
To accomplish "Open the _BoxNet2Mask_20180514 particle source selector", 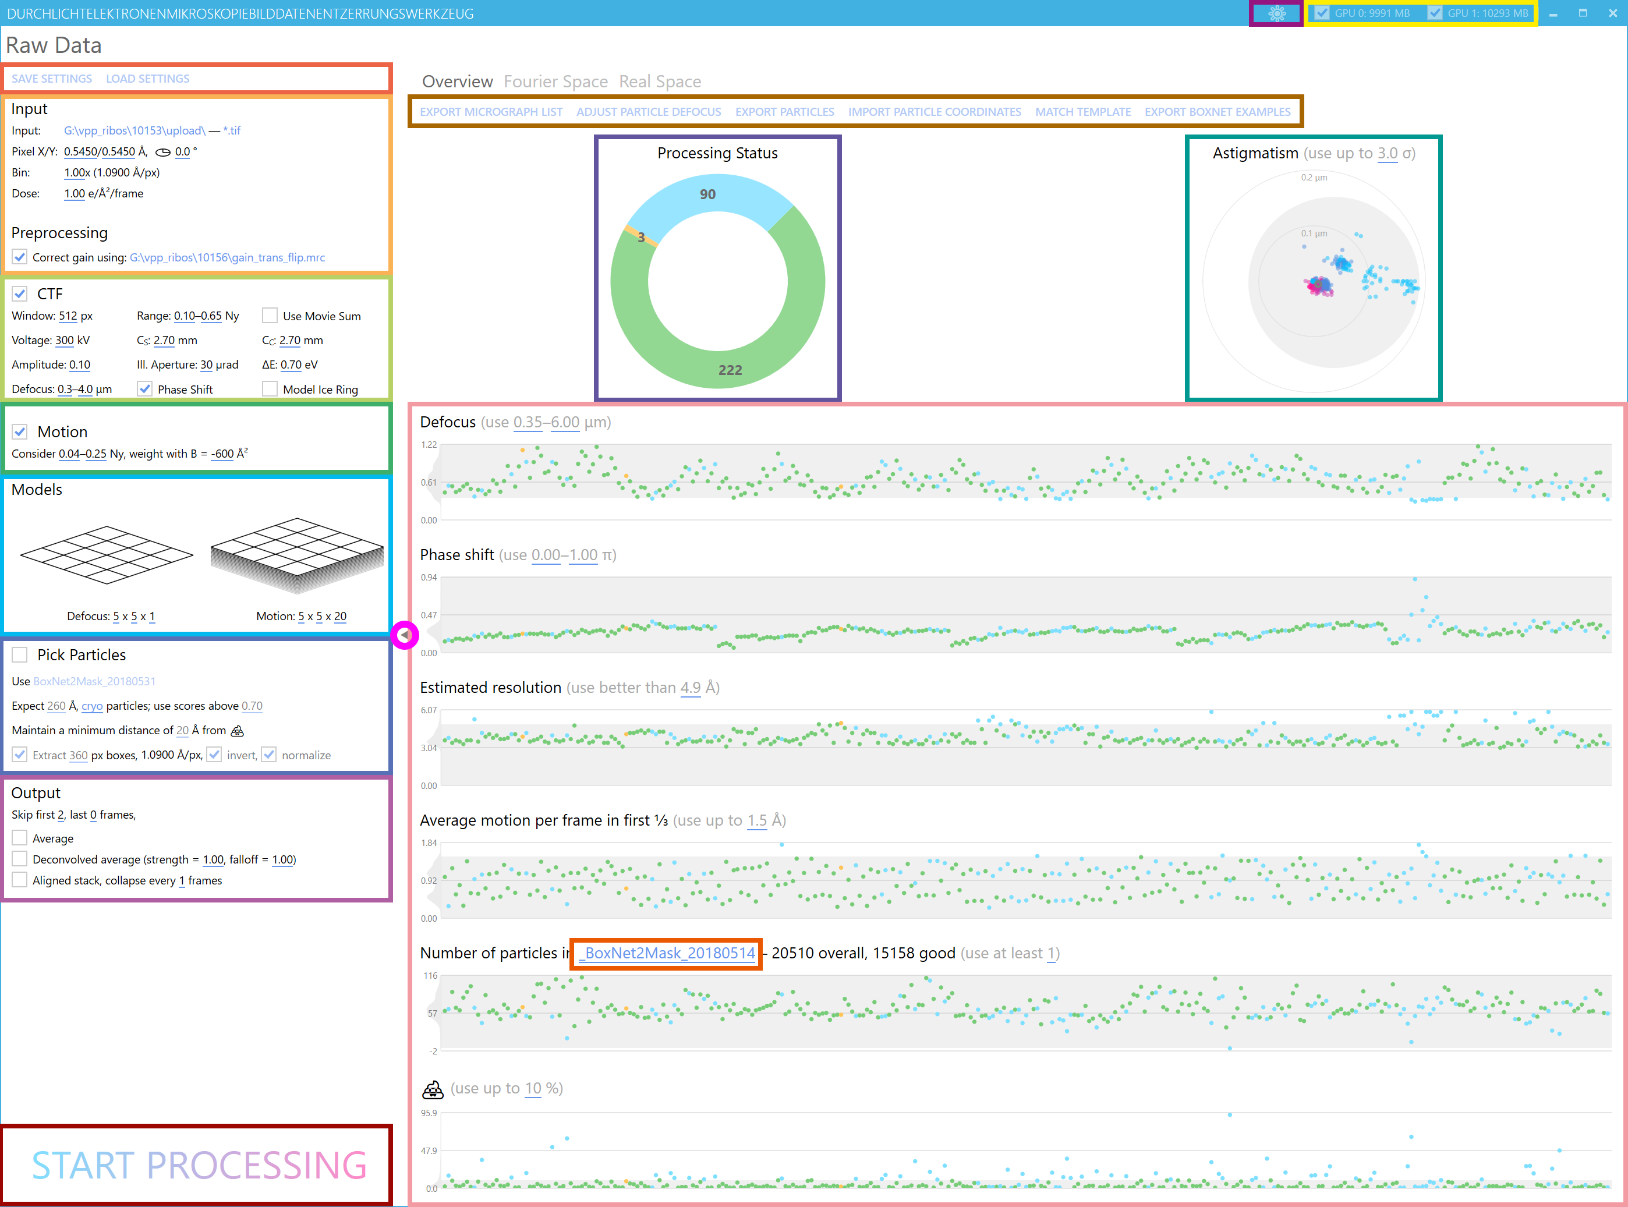I will (x=667, y=953).
